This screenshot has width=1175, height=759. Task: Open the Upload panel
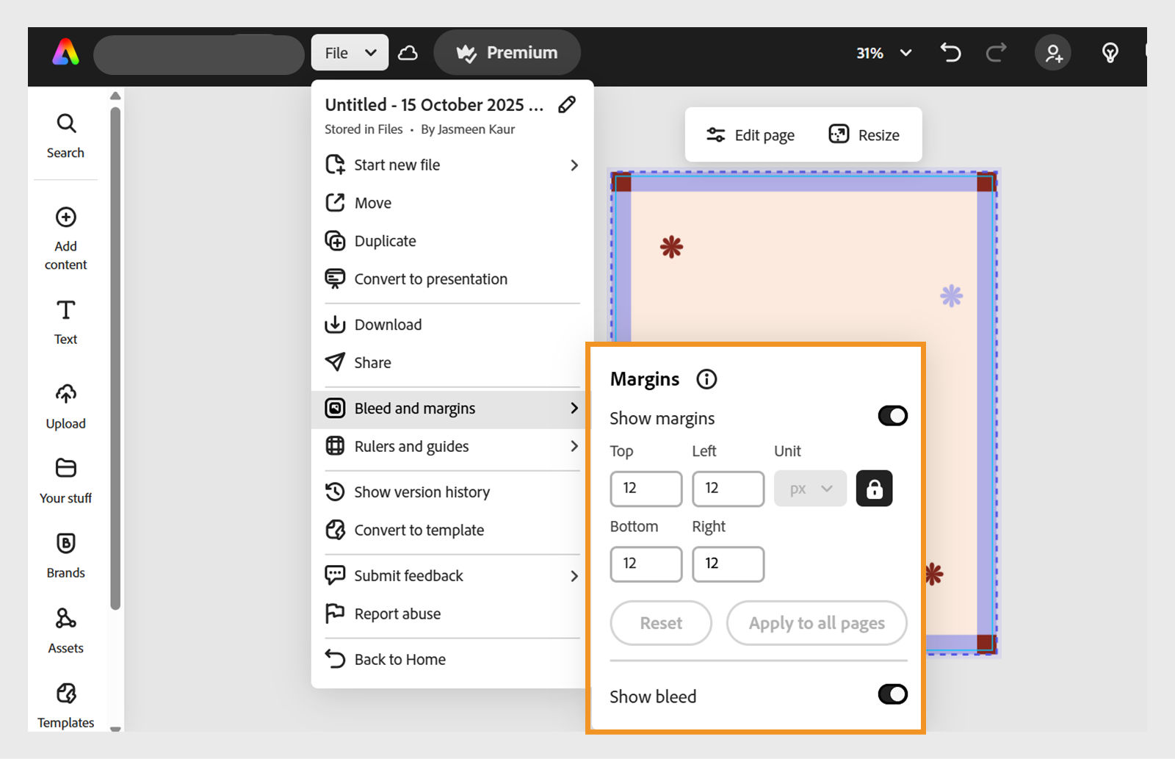click(x=65, y=405)
